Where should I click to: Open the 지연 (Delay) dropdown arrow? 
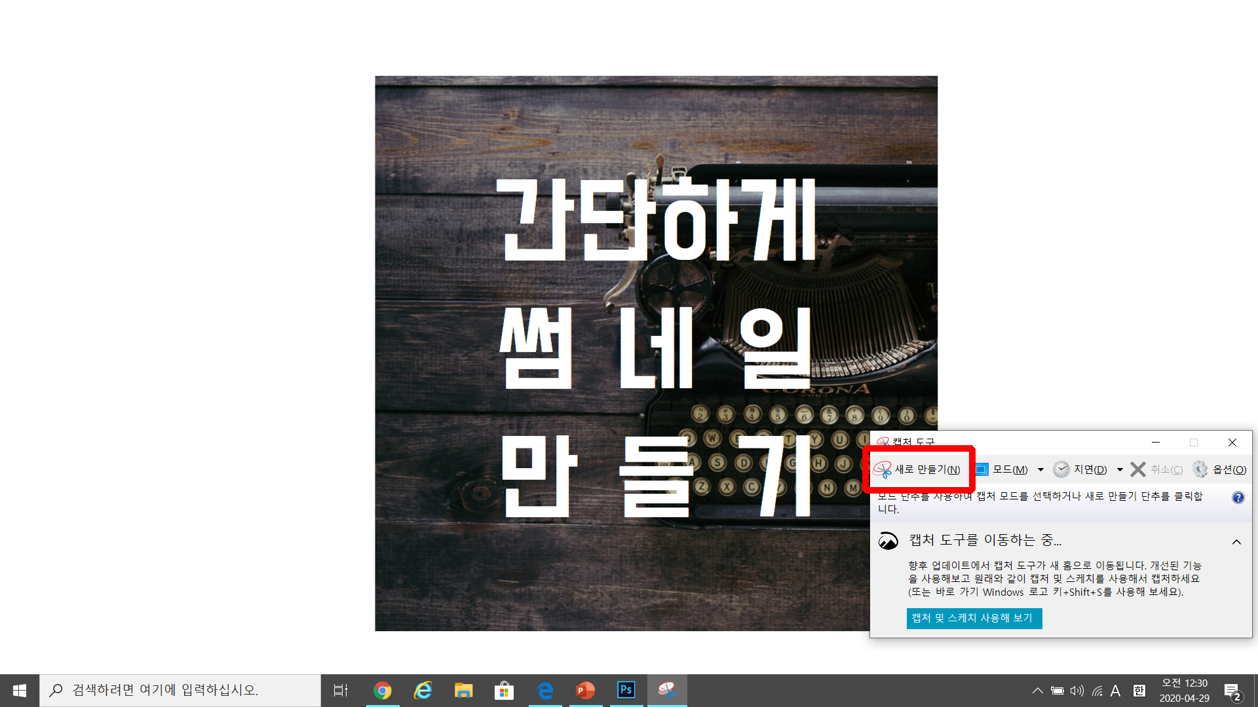[x=1120, y=469]
